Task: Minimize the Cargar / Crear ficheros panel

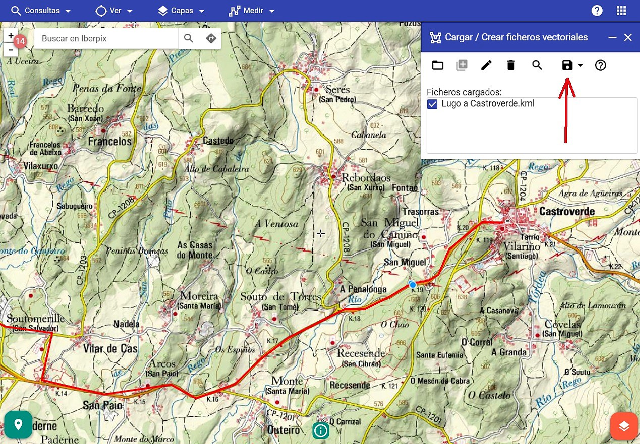Action: tap(613, 37)
